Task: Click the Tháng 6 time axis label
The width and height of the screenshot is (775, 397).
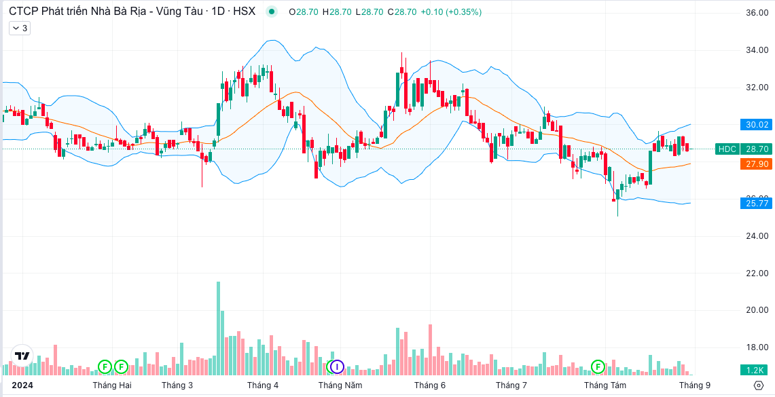Action: click(x=430, y=385)
